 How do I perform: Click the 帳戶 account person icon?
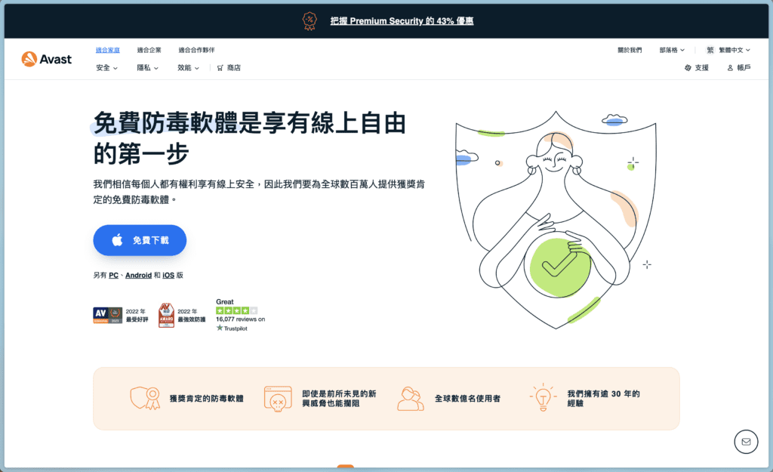(x=729, y=67)
